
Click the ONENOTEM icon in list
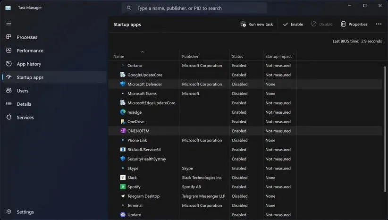click(x=123, y=131)
